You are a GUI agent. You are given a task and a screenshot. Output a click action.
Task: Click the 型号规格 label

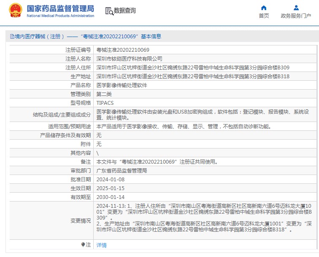pos(81,103)
